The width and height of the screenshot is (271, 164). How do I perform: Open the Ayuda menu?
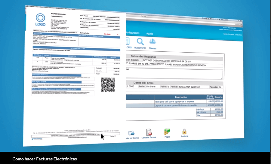[149, 33]
